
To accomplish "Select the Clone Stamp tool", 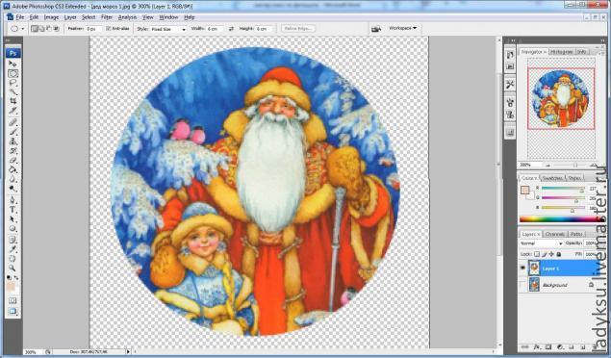I will tap(13, 141).
